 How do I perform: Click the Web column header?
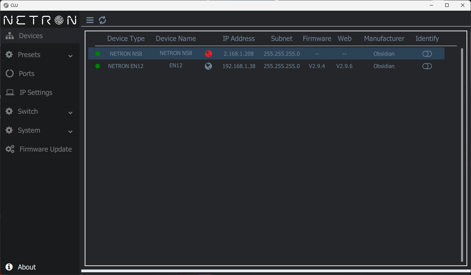(345, 38)
